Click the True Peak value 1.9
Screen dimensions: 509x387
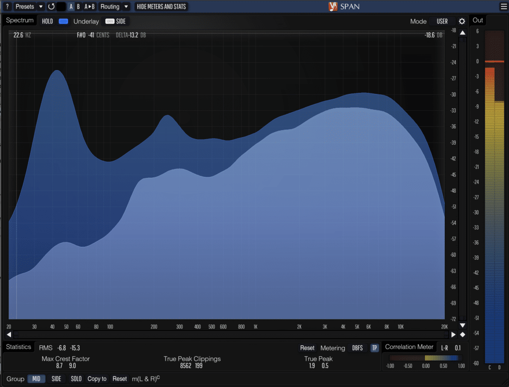(312, 366)
